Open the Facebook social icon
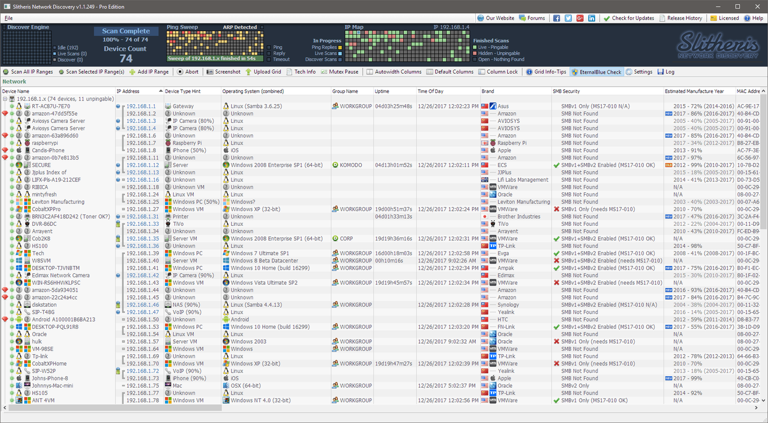 tap(557, 19)
